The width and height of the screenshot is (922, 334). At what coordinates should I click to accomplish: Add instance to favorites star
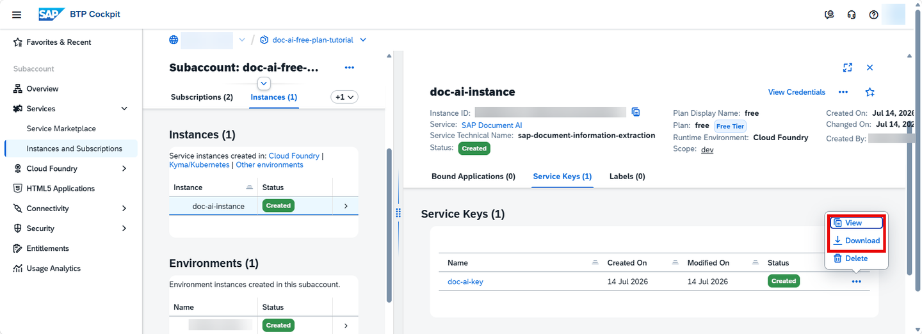[x=869, y=92]
